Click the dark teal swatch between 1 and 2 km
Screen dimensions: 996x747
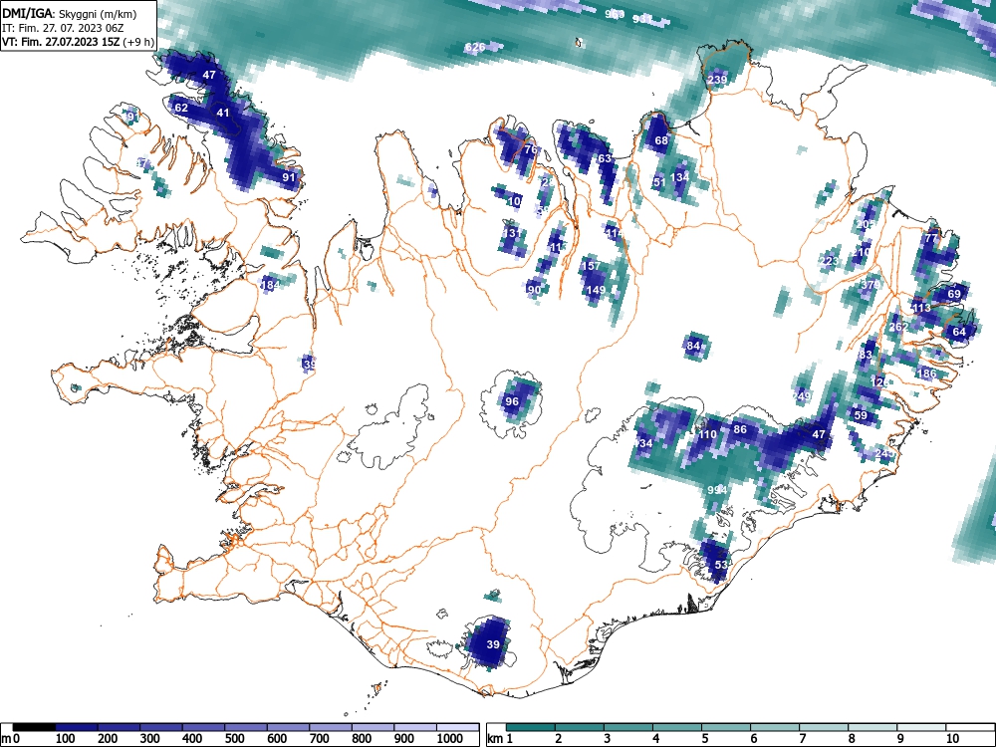531,727
